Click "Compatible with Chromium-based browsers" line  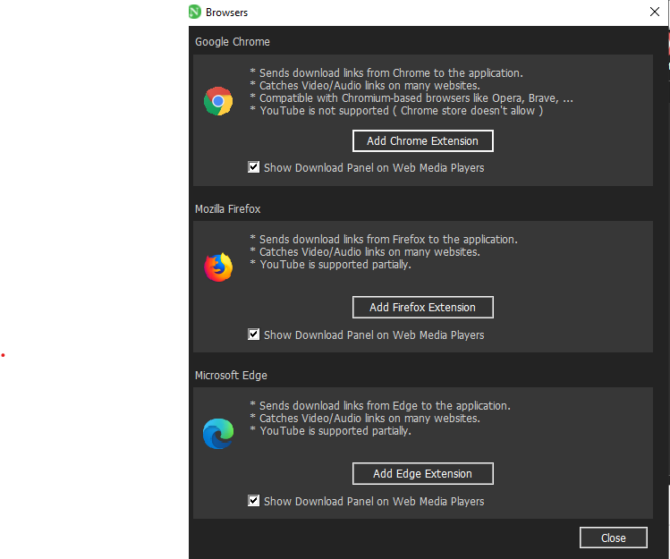click(x=411, y=98)
